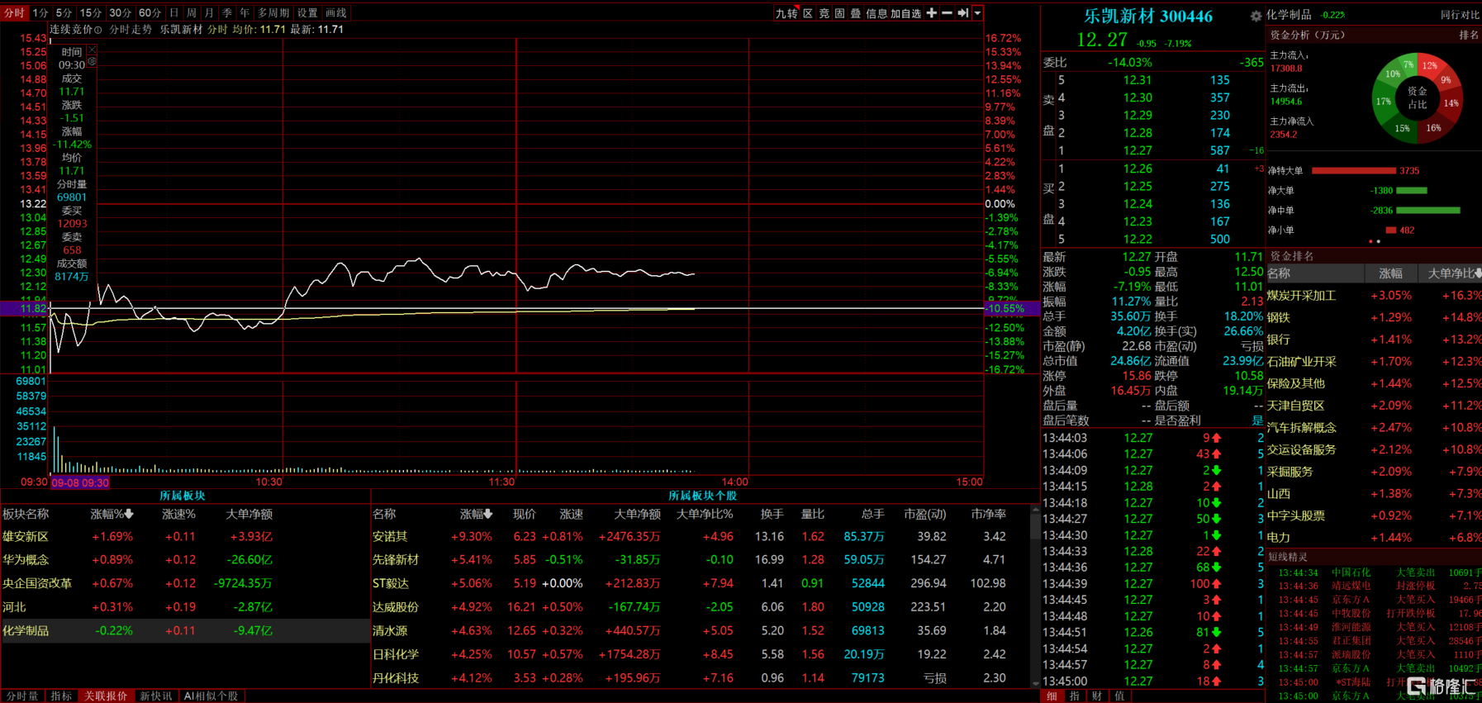
Task: Select the 河北 sector row
Action: (x=185, y=606)
